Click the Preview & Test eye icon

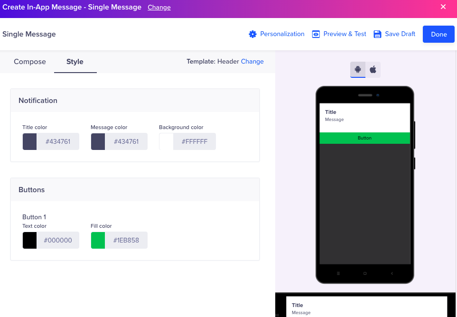click(316, 34)
